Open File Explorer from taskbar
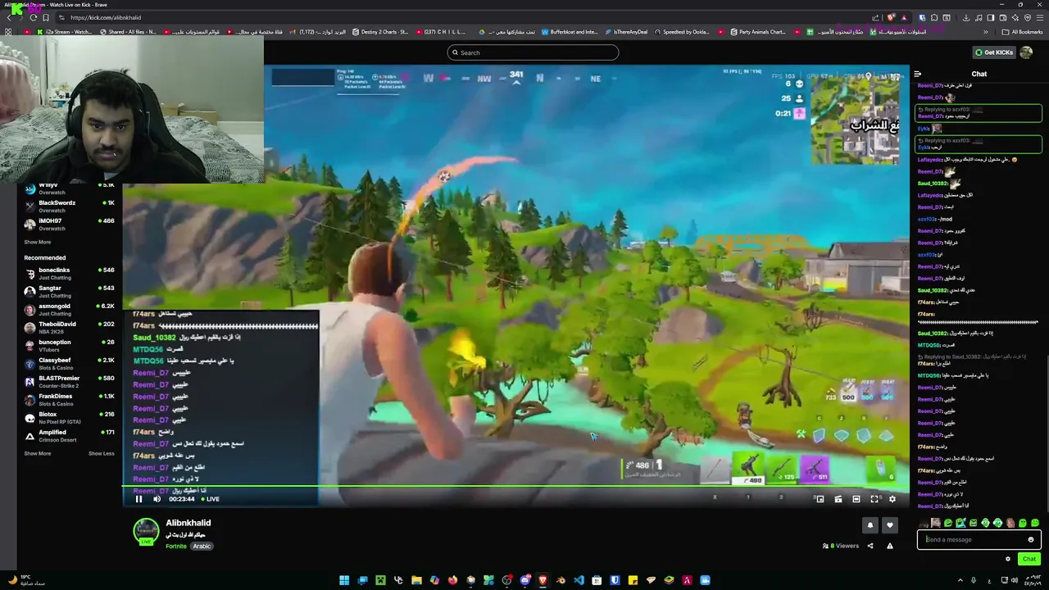Viewport: 1049px width, 590px height. (416, 580)
